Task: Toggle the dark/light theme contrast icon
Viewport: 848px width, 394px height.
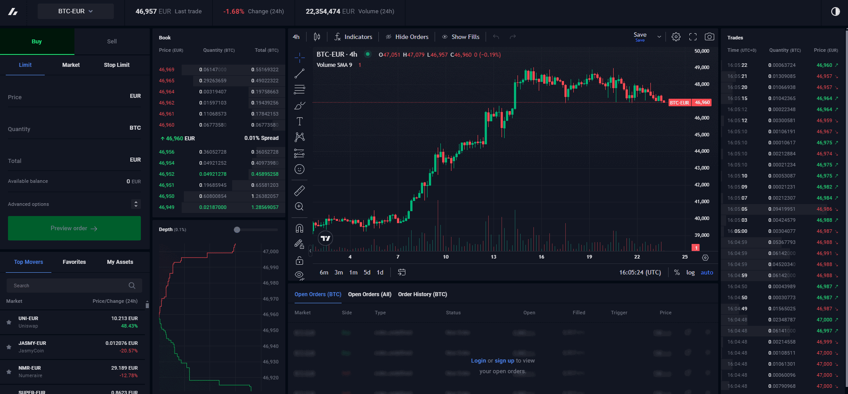Action: pos(835,12)
